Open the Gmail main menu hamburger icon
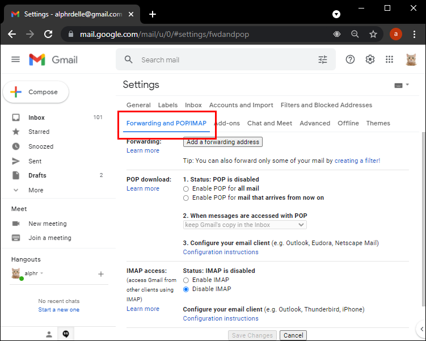 coord(15,60)
